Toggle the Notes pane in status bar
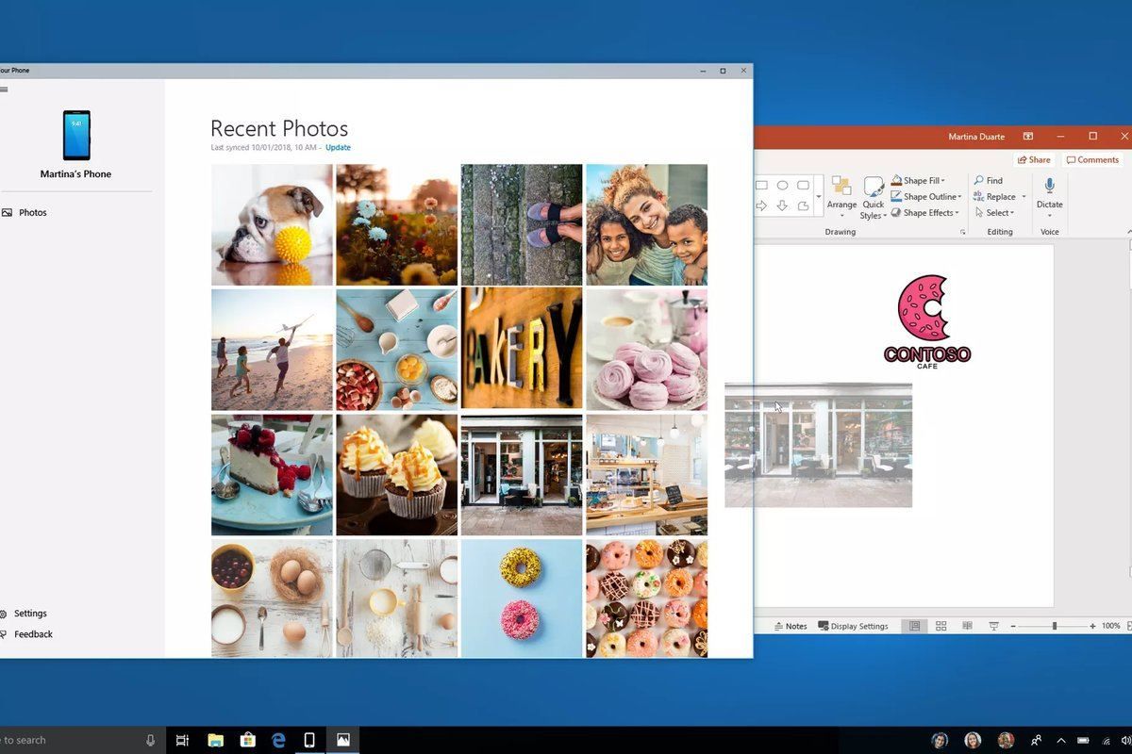This screenshot has width=1132, height=754. 790,626
